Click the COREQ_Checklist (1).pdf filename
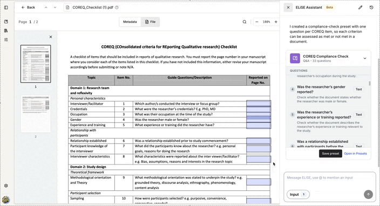 click(93, 8)
